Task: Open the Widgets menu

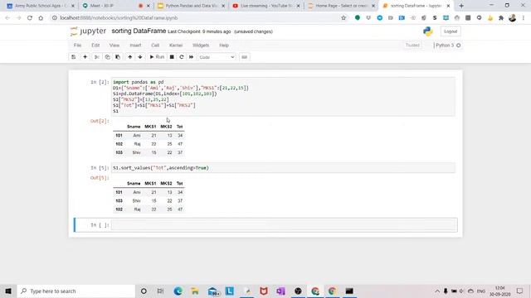Action: pyautogui.click(x=201, y=46)
